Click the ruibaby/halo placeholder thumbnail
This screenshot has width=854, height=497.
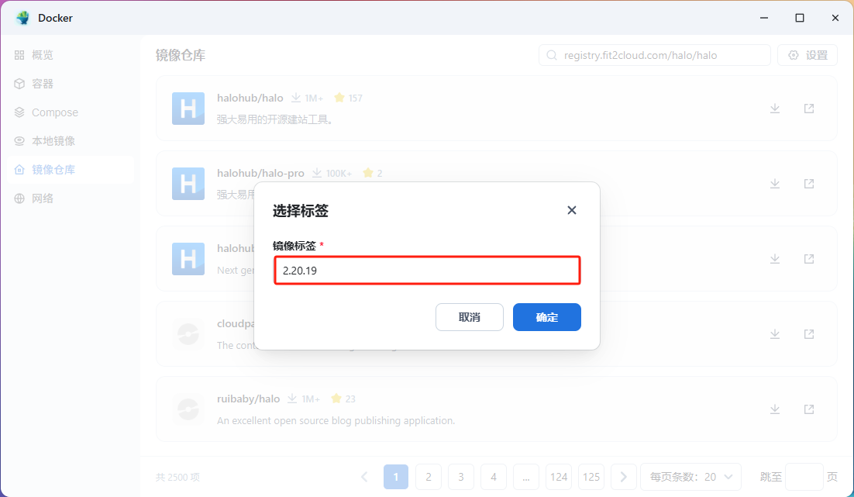click(188, 409)
